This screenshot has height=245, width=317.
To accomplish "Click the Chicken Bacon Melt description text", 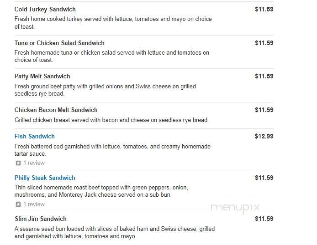I will 111,120.
